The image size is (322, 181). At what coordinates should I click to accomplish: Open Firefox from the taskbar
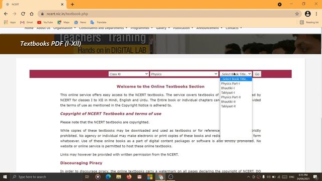tap(129, 176)
